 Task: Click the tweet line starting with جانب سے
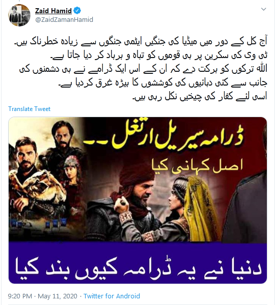[163, 82]
